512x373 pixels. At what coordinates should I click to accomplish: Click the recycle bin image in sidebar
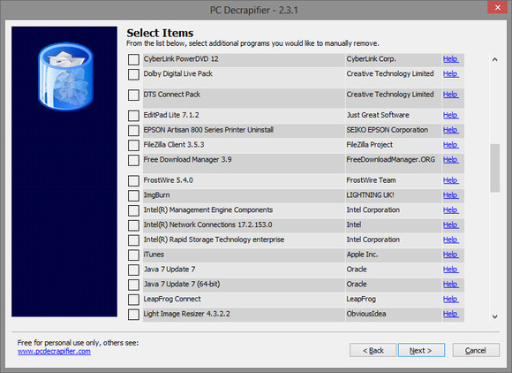click(x=65, y=77)
